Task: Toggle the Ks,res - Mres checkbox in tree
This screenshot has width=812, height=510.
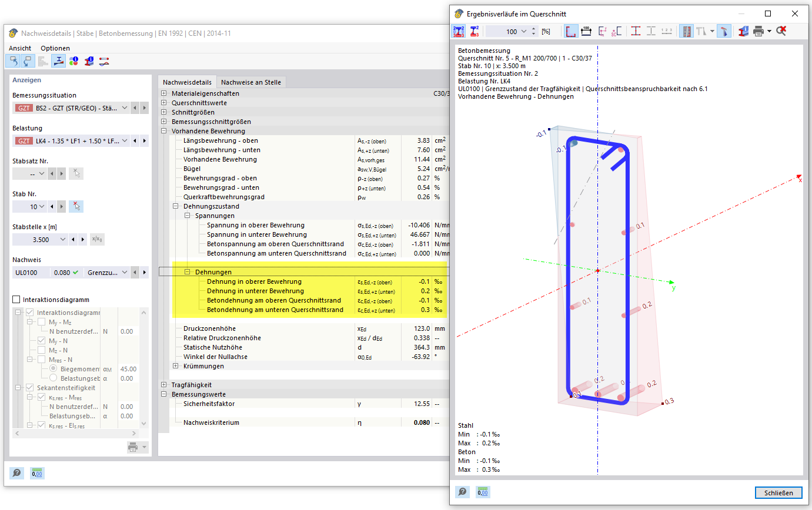Action: click(x=42, y=397)
